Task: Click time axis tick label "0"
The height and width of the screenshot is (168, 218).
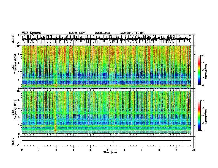Action: [22, 150]
